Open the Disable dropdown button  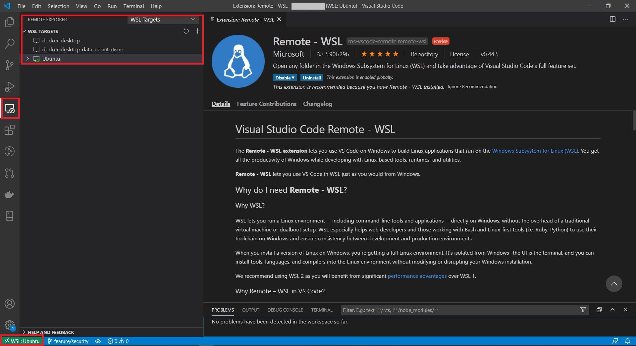click(285, 77)
